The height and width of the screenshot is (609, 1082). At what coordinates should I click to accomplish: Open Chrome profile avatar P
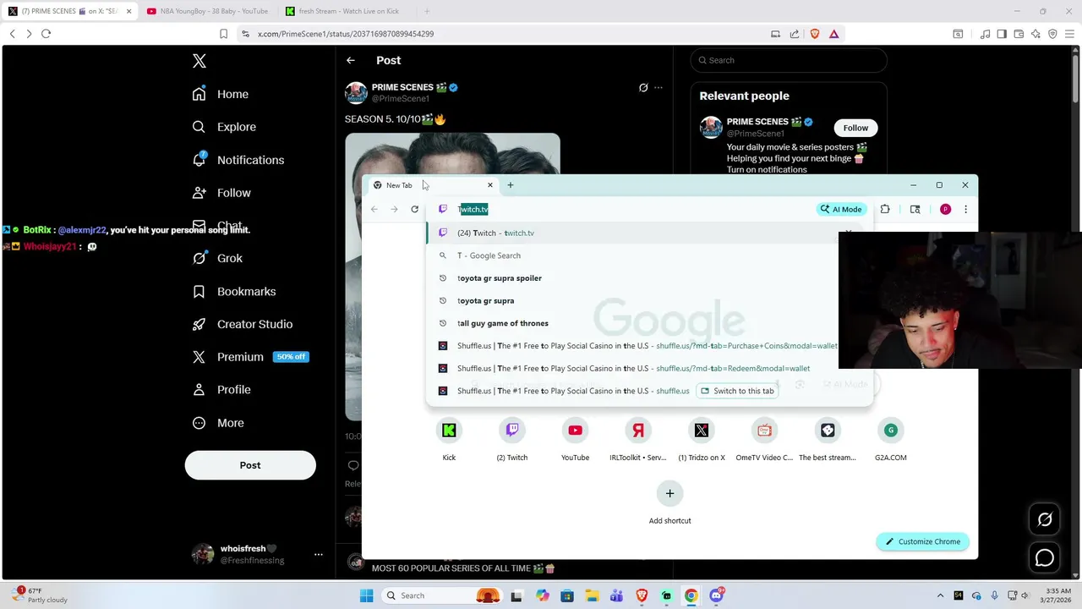point(945,209)
